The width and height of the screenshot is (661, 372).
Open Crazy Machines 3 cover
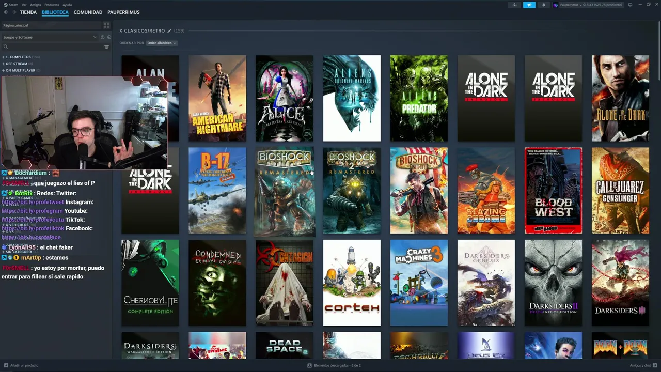coord(419,283)
